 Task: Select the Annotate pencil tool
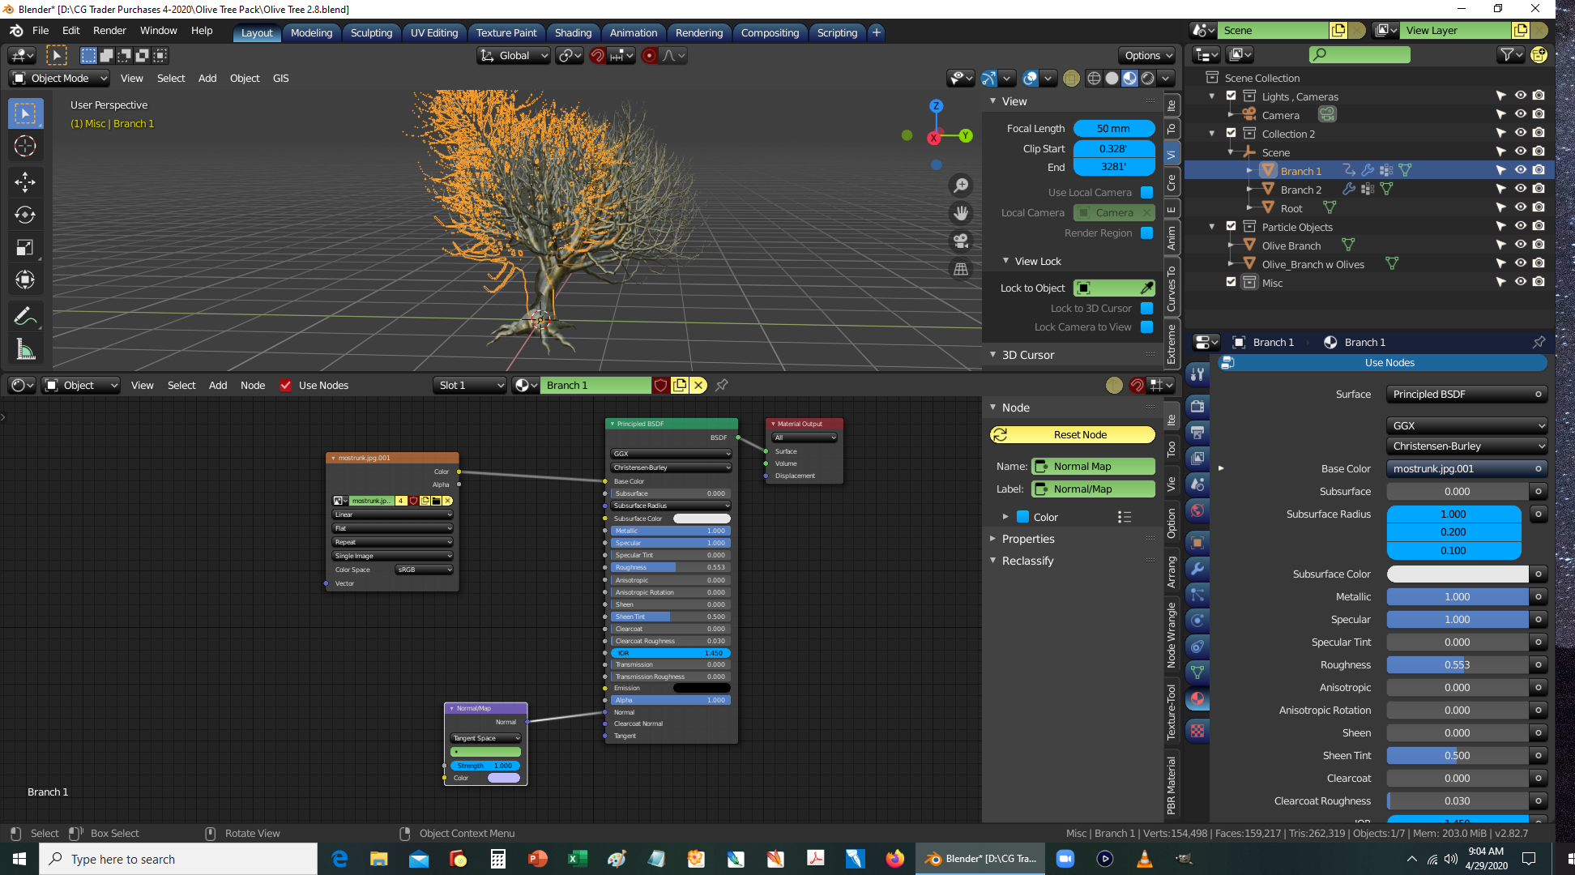[x=25, y=316]
